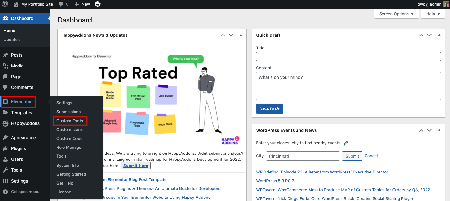Click the HappyAddons smiley icon in admin bar
The image size is (450, 201).
[x=98, y=4]
